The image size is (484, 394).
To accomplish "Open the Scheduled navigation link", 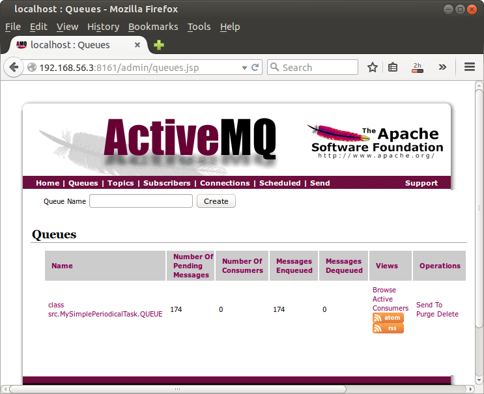I will click(279, 183).
